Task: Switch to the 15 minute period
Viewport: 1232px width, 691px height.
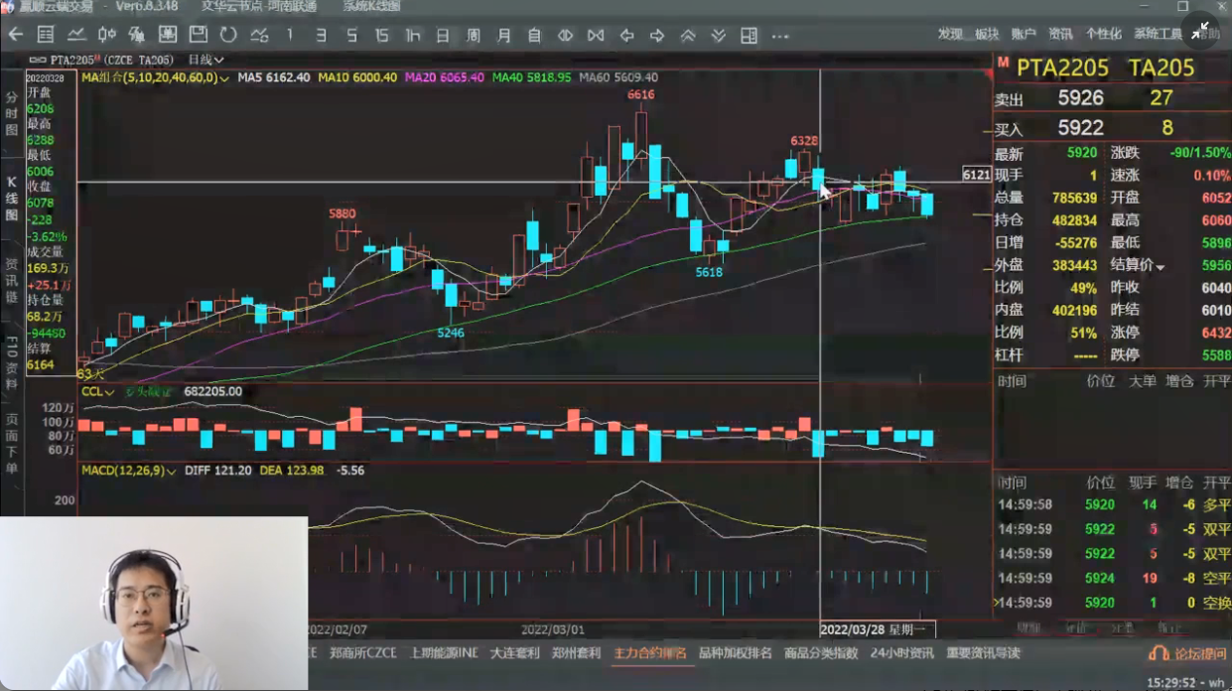Action: pyautogui.click(x=381, y=36)
